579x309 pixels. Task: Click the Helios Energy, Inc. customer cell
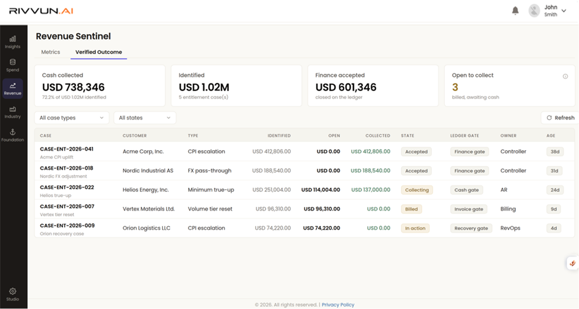point(146,190)
